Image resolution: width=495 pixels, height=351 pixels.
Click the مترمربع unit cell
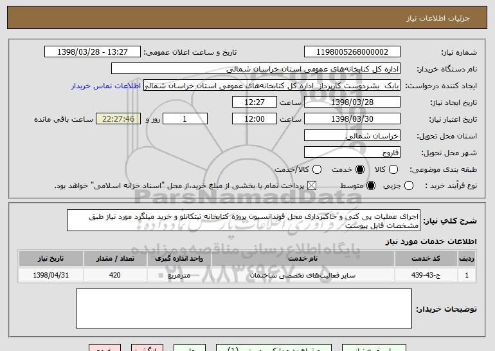pos(179,275)
